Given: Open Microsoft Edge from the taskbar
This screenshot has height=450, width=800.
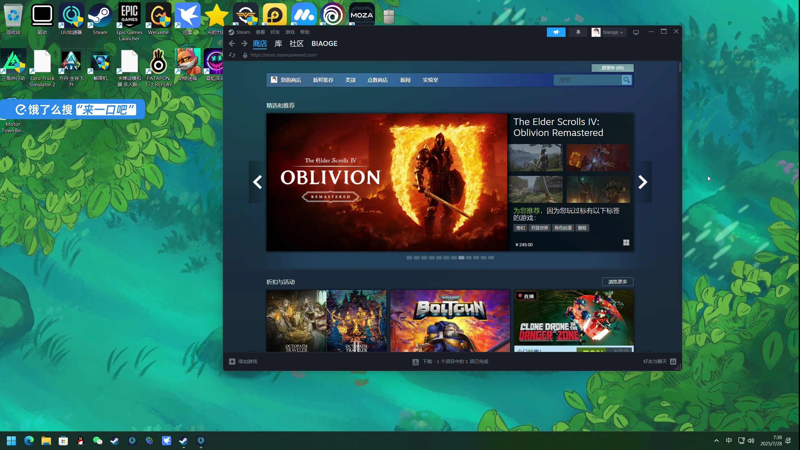Looking at the screenshot, I should click(x=29, y=441).
